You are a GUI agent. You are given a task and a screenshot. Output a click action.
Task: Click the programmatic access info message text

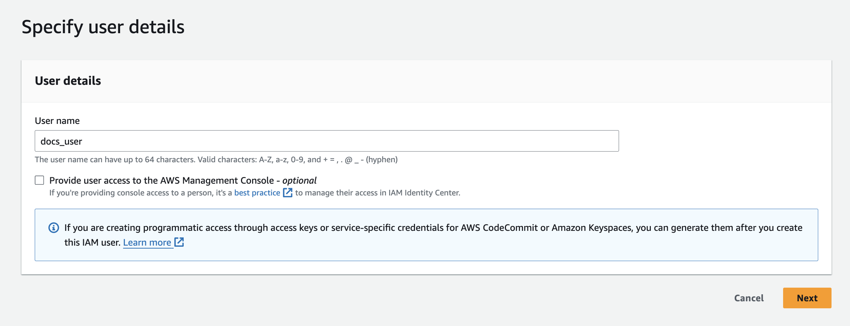click(x=433, y=228)
